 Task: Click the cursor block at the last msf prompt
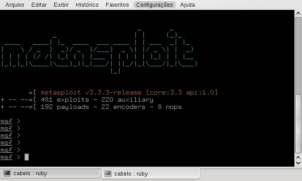coord(26,157)
